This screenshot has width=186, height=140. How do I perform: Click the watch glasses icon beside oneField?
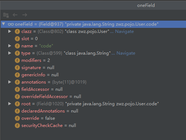pyautogui.click(x=11, y=24)
